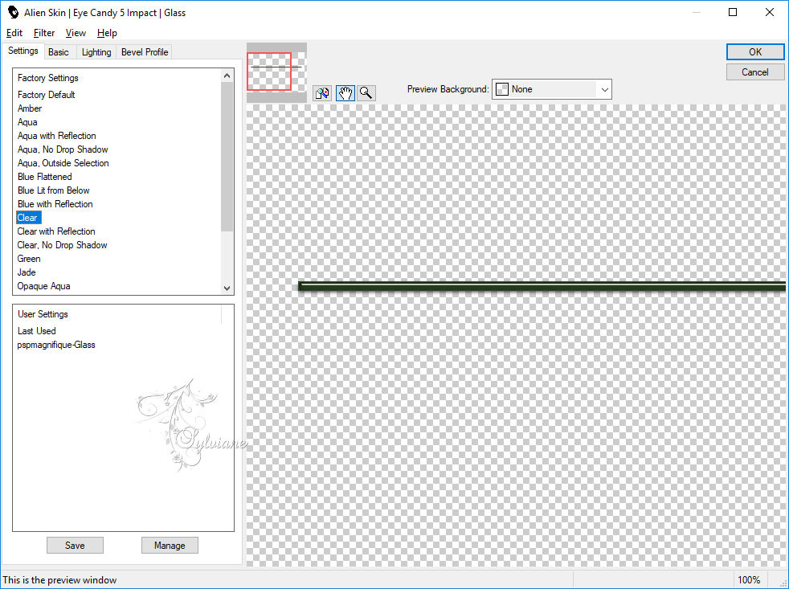Switch to the Lighting tab

coord(96,52)
